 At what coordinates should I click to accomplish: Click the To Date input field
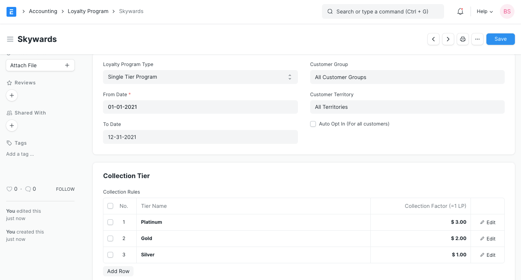click(x=200, y=137)
